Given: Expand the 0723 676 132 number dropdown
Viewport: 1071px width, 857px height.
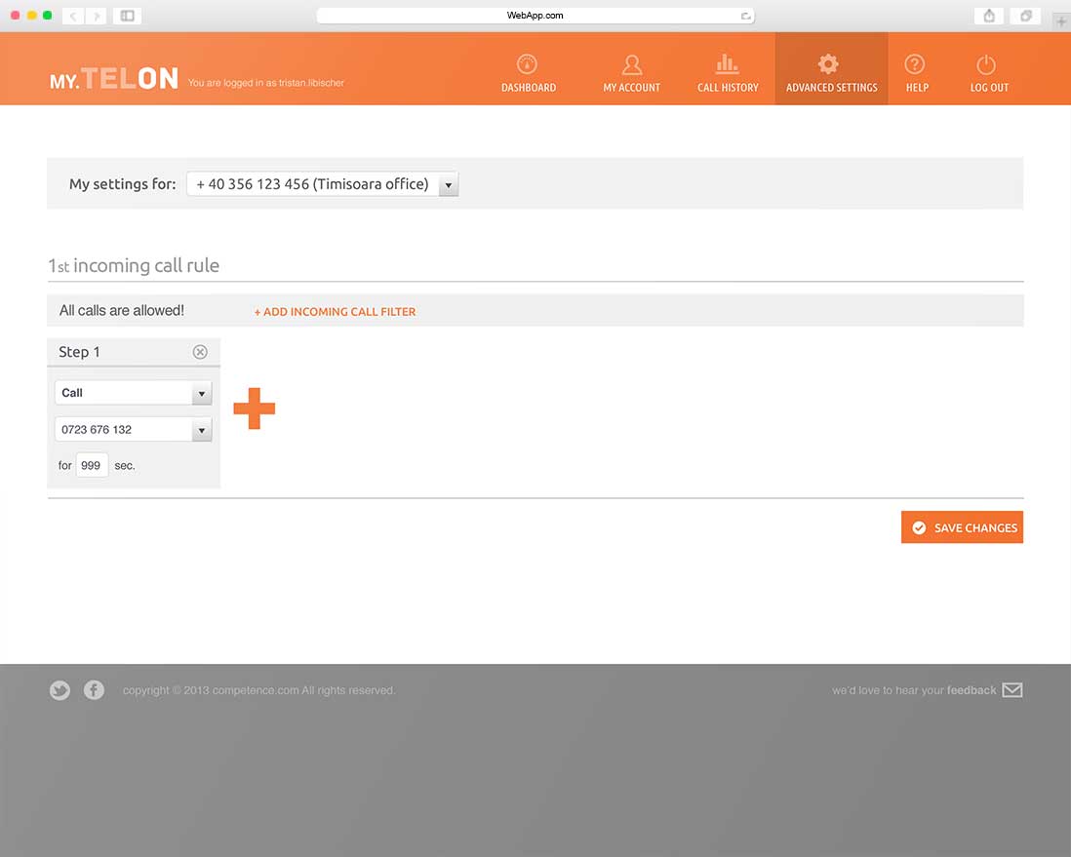Looking at the screenshot, I should (201, 430).
